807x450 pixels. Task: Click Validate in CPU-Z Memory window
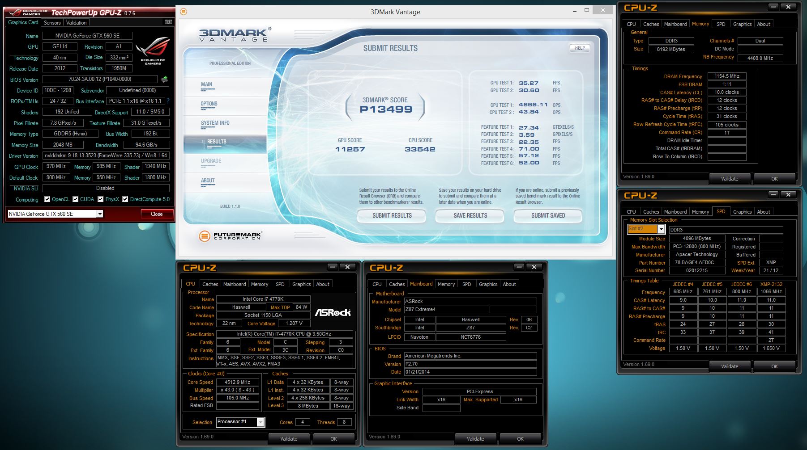[730, 179]
